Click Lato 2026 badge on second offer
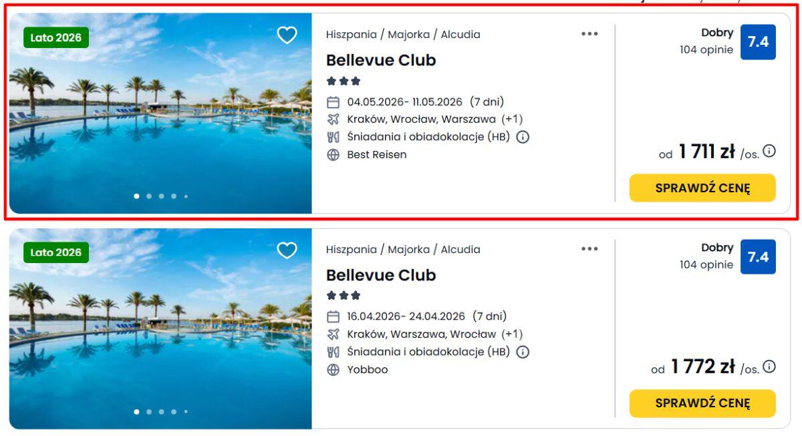The image size is (802, 436). click(56, 252)
